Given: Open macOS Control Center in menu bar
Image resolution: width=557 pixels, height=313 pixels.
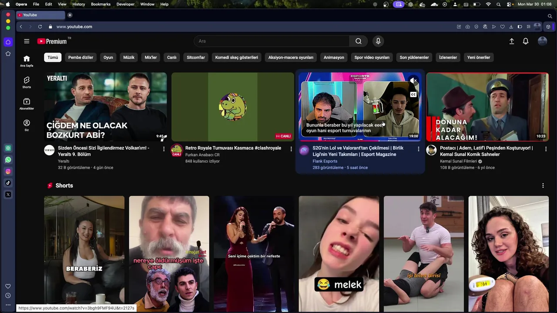Looking at the screenshot, I should coord(509,4).
